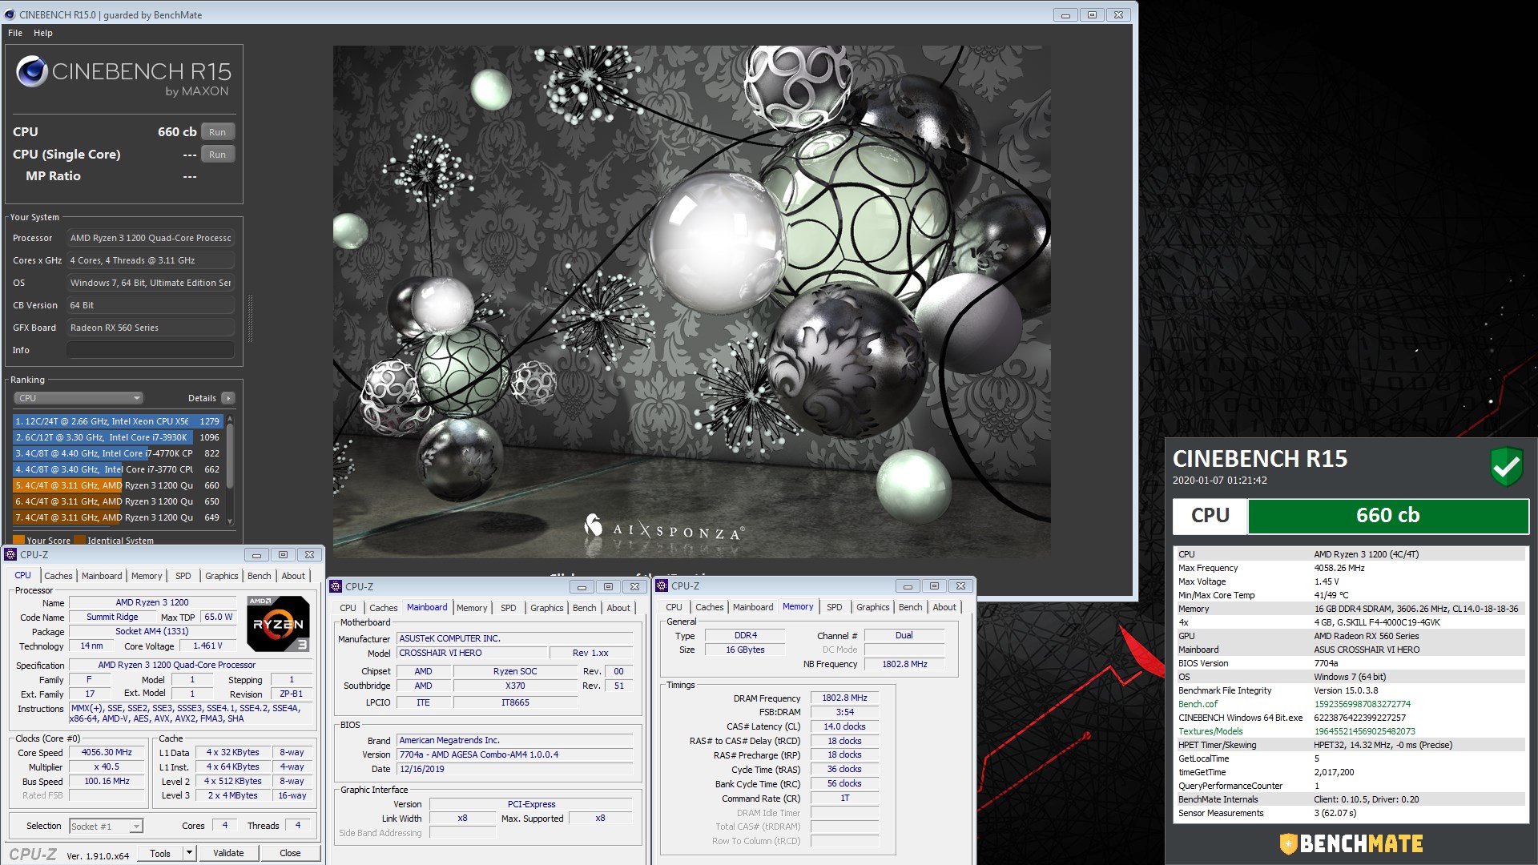Click the Processor AMD Ryzen 3 1200 field
Screen dimensions: 1538x865
coord(151,238)
